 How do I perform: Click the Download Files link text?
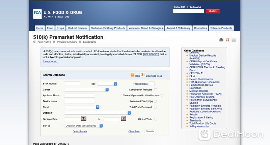pyautogui.click(x=154, y=76)
